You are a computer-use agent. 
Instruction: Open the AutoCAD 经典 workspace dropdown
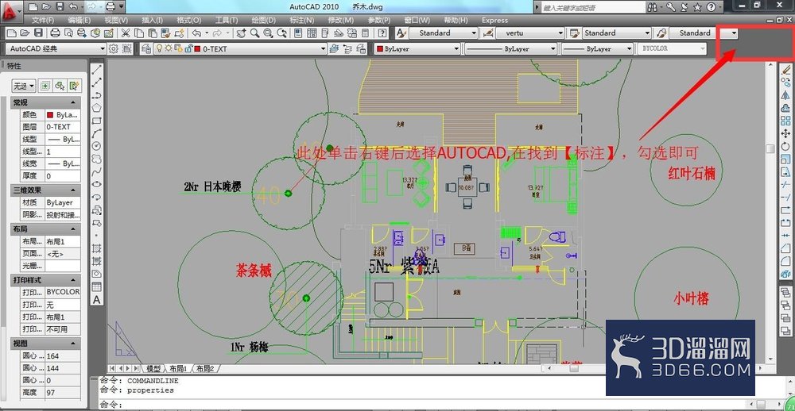pos(56,49)
